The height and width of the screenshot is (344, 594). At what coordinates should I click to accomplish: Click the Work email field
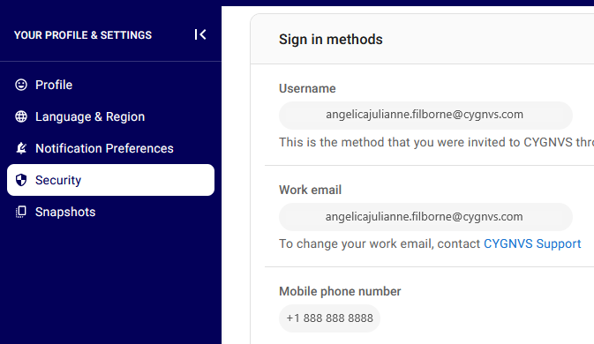(425, 217)
